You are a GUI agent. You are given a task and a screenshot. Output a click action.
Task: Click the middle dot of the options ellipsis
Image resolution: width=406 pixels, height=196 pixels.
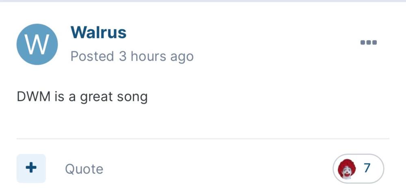pos(369,42)
